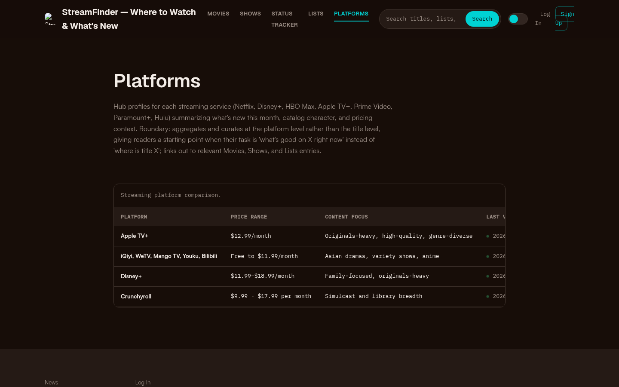
Task: Click the StreamFinder logo icon
Action: tap(50, 19)
